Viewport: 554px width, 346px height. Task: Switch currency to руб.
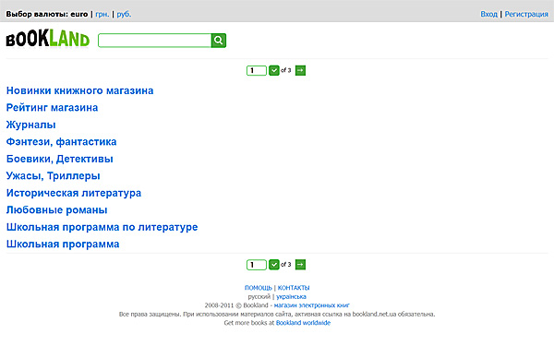point(124,14)
